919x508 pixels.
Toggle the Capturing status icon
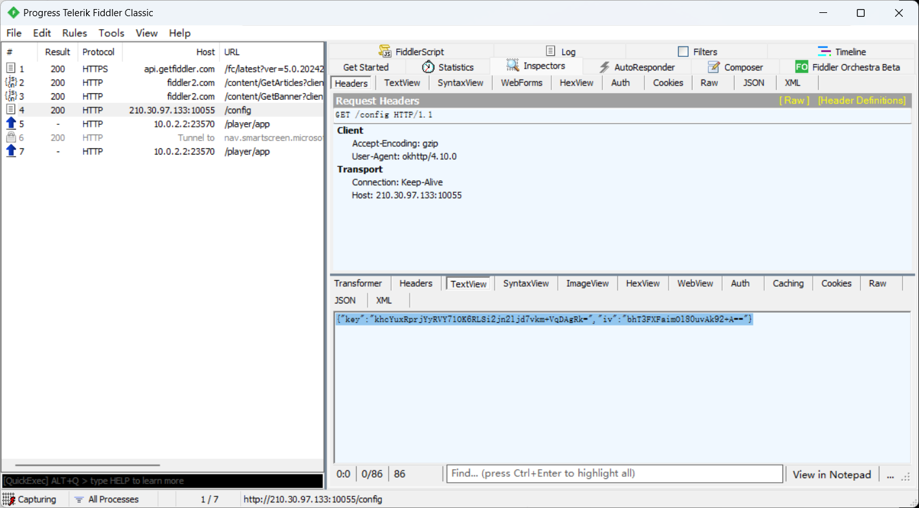(x=9, y=500)
